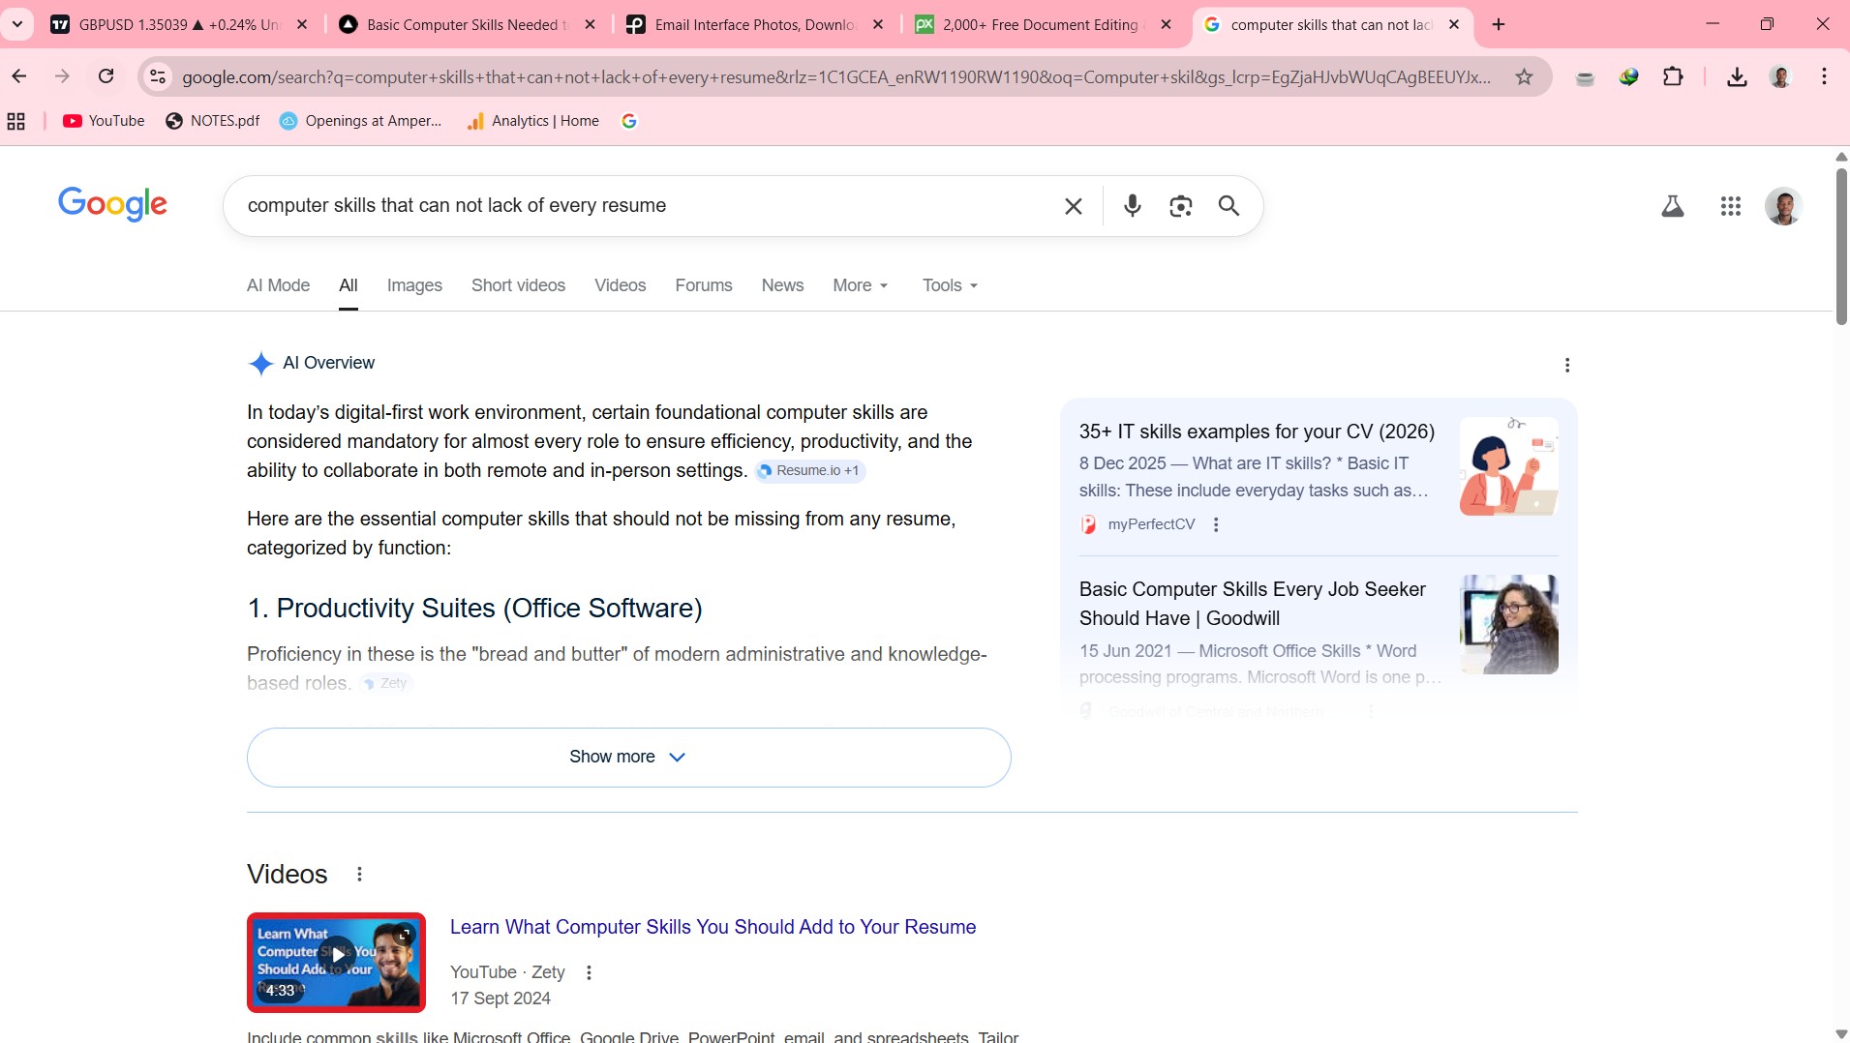This screenshot has width=1850, height=1043.
Task: Clear the search query with the X icon
Action: [1072, 206]
